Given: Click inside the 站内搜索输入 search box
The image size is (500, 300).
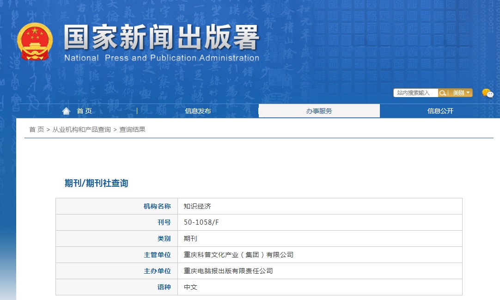Looking at the screenshot, I should (414, 92).
